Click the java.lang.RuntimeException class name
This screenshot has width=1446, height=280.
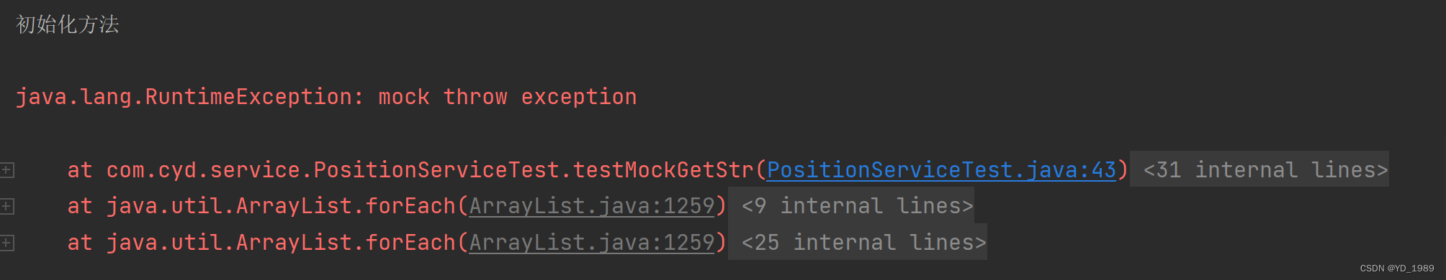click(x=184, y=97)
